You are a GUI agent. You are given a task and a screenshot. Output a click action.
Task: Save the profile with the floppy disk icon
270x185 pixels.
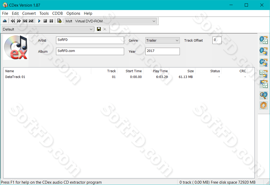[99, 29]
